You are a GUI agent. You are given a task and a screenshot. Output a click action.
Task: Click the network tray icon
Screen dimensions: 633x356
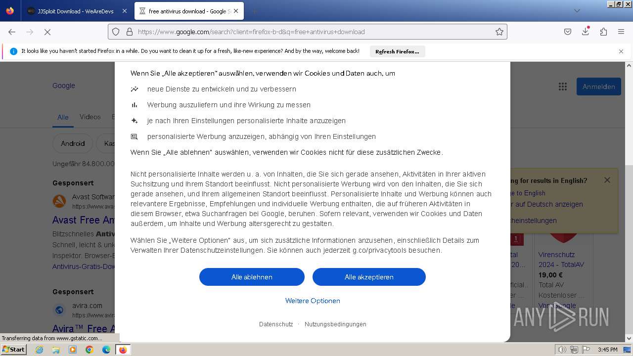(x=574, y=350)
